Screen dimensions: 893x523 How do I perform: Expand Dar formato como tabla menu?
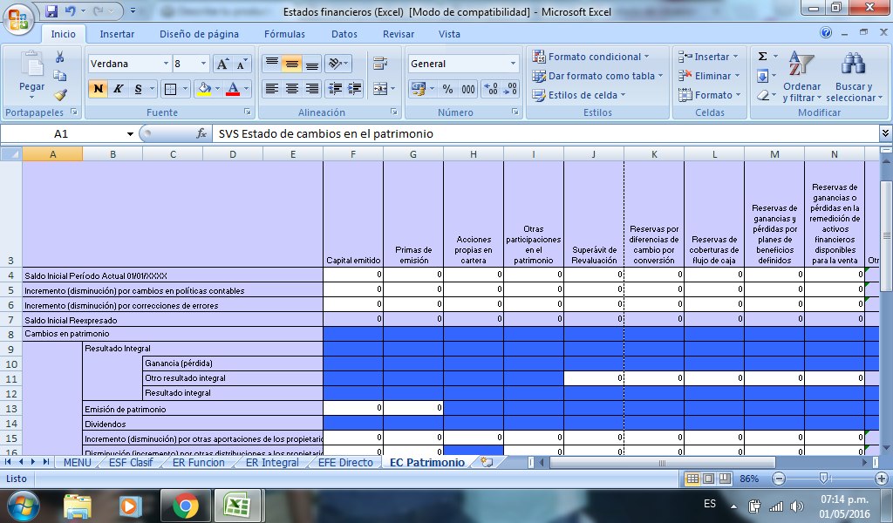pos(597,76)
